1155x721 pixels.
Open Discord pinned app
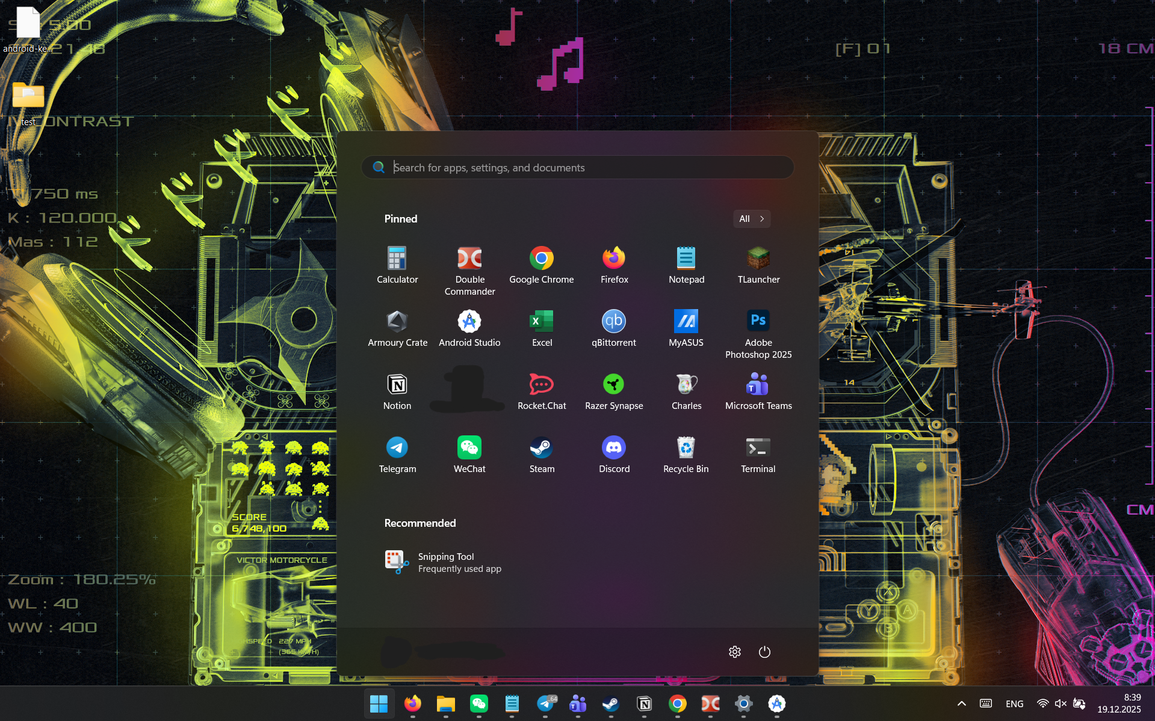click(614, 455)
